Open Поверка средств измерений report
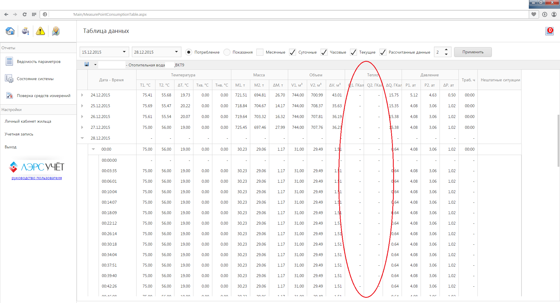This screenshot has width=560, height=303. coord(44,96)
